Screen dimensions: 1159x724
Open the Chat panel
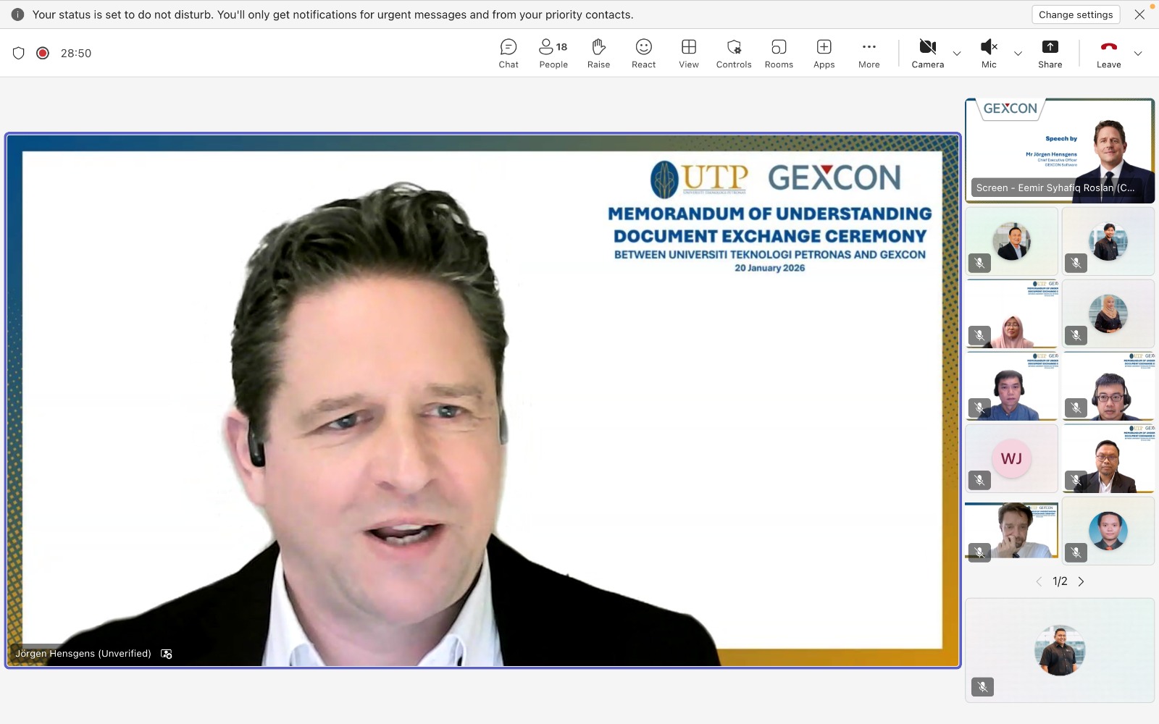pos(509,54)
